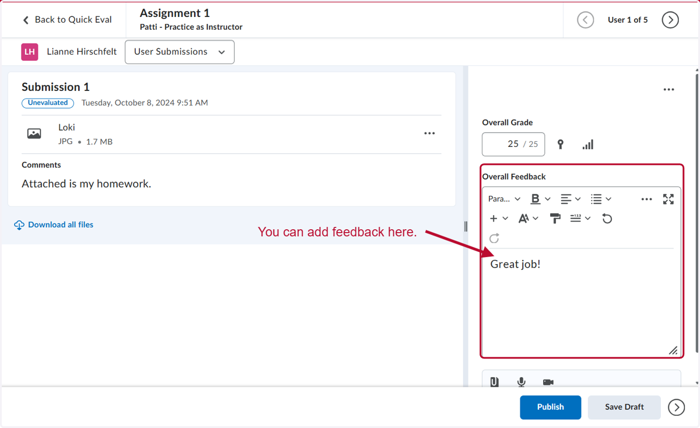The width and height of the screenshot is (700, 428).
Task: Open evaluation panel more options menu
Action: (x=669, y=90)
